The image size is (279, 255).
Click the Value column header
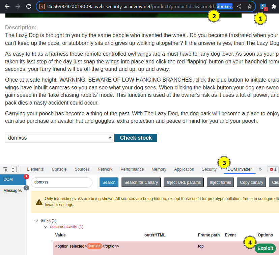[60, 235]
